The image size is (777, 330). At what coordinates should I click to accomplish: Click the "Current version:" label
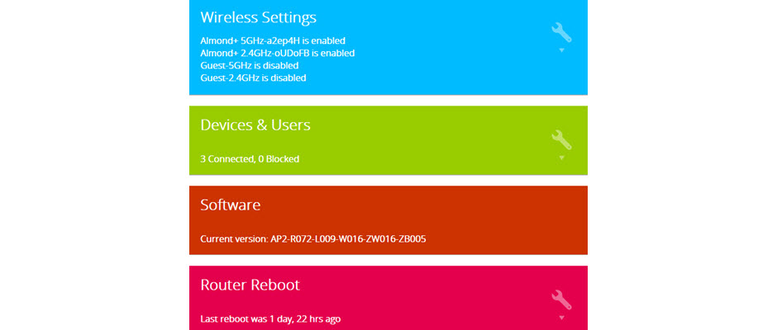coord(234,239)
